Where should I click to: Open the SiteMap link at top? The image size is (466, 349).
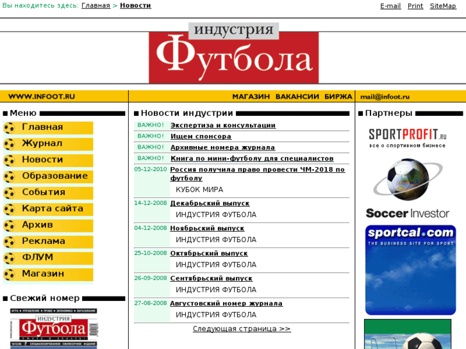click(x=443, y=6)
